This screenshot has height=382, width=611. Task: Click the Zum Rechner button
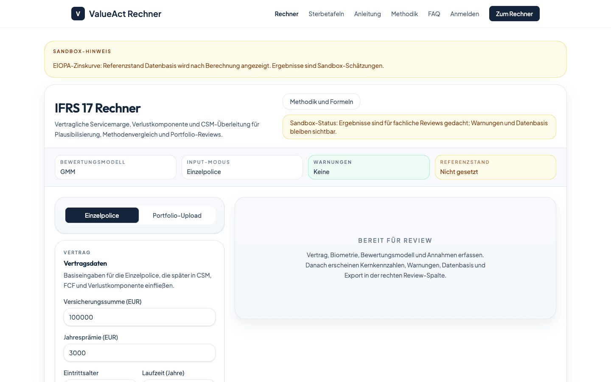[x=514, y=14]
